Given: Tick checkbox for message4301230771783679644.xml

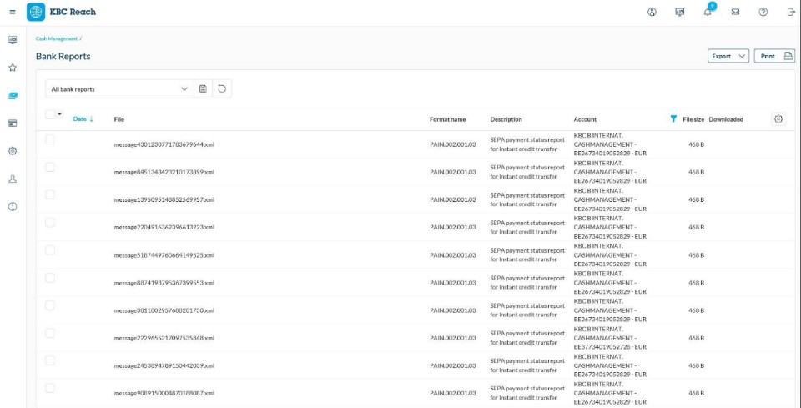Looking at the screenshot, I should click(x=50, y=139).
